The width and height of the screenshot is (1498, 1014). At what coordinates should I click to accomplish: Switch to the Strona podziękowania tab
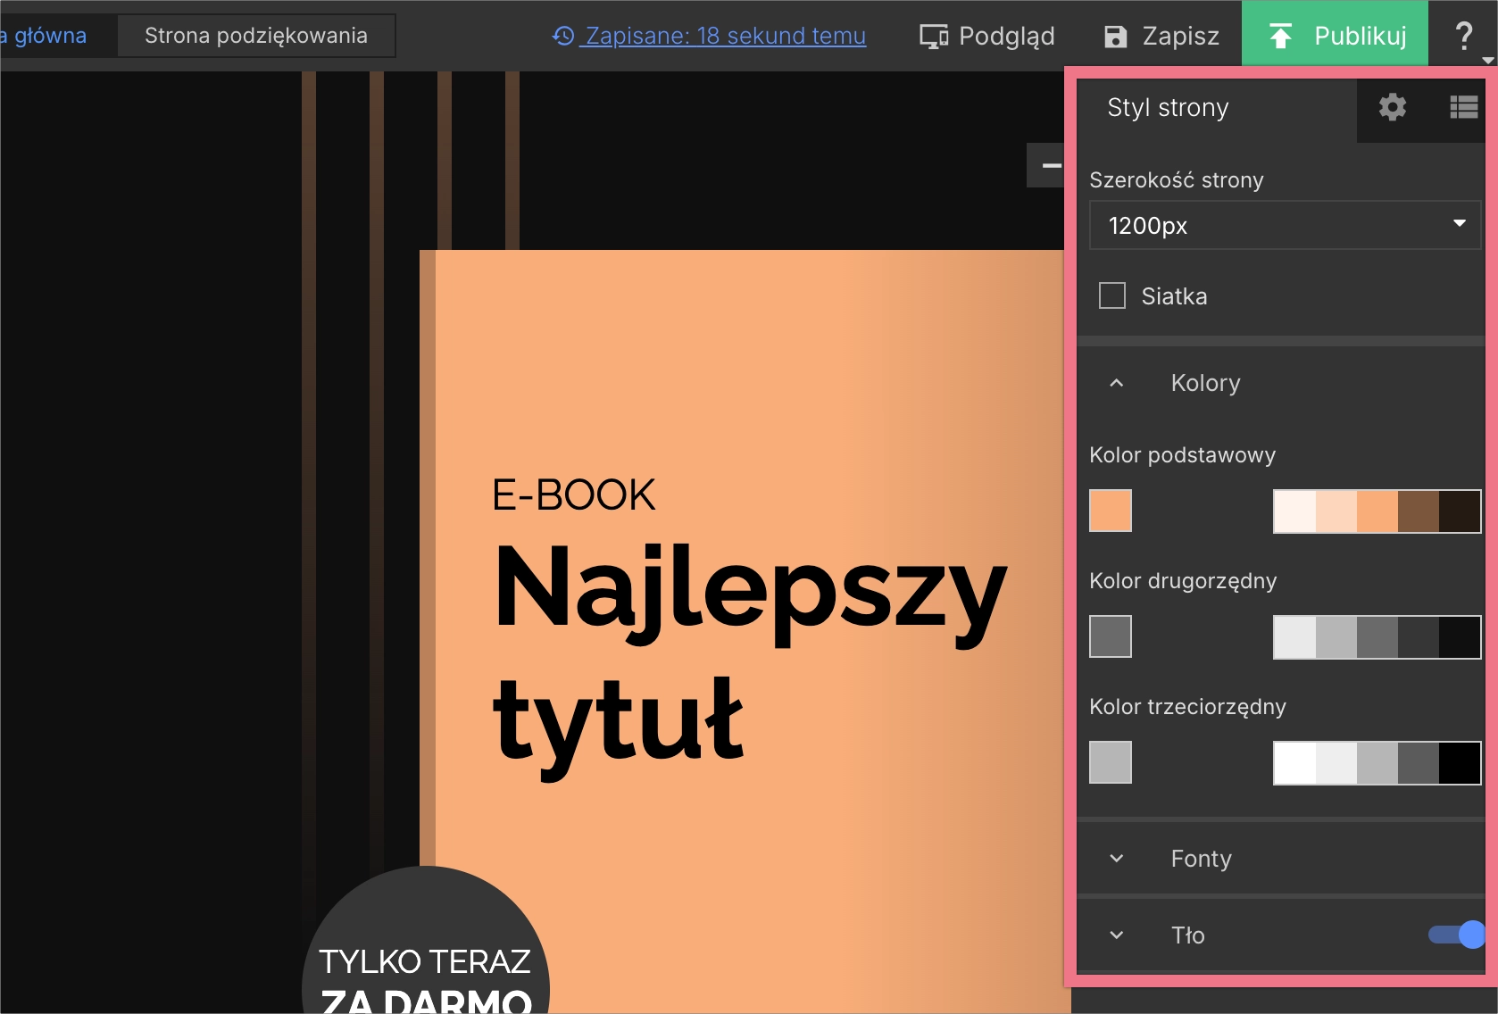pos(256,36)
